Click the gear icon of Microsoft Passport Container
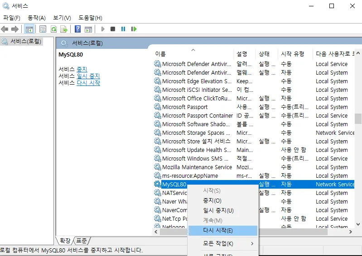Viewport: 362px width, 256px height. [x=158, y=115]
